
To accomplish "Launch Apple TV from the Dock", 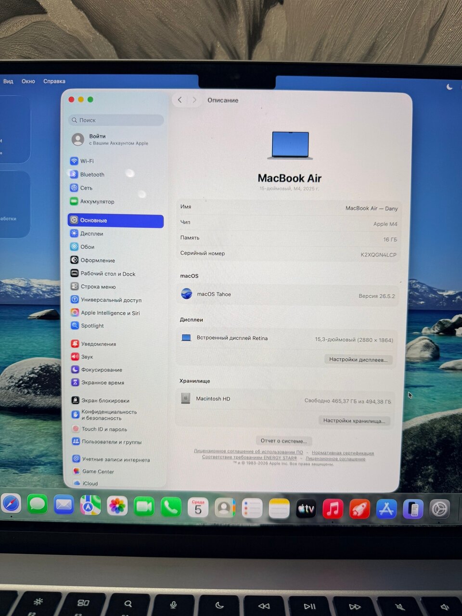I will click(x=306, y=509).
